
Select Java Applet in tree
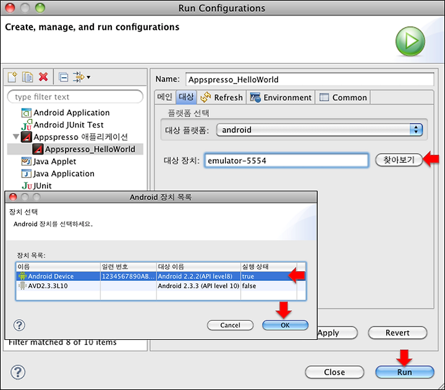[54, 162]
